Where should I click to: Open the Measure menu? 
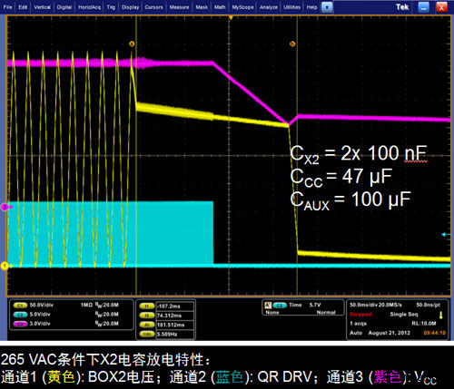coord(179,7)
